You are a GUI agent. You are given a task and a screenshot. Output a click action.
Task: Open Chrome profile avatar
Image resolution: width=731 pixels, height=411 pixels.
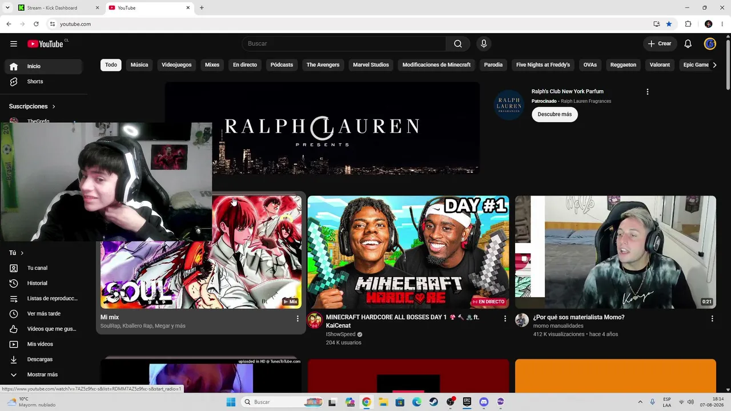point(709,24)
